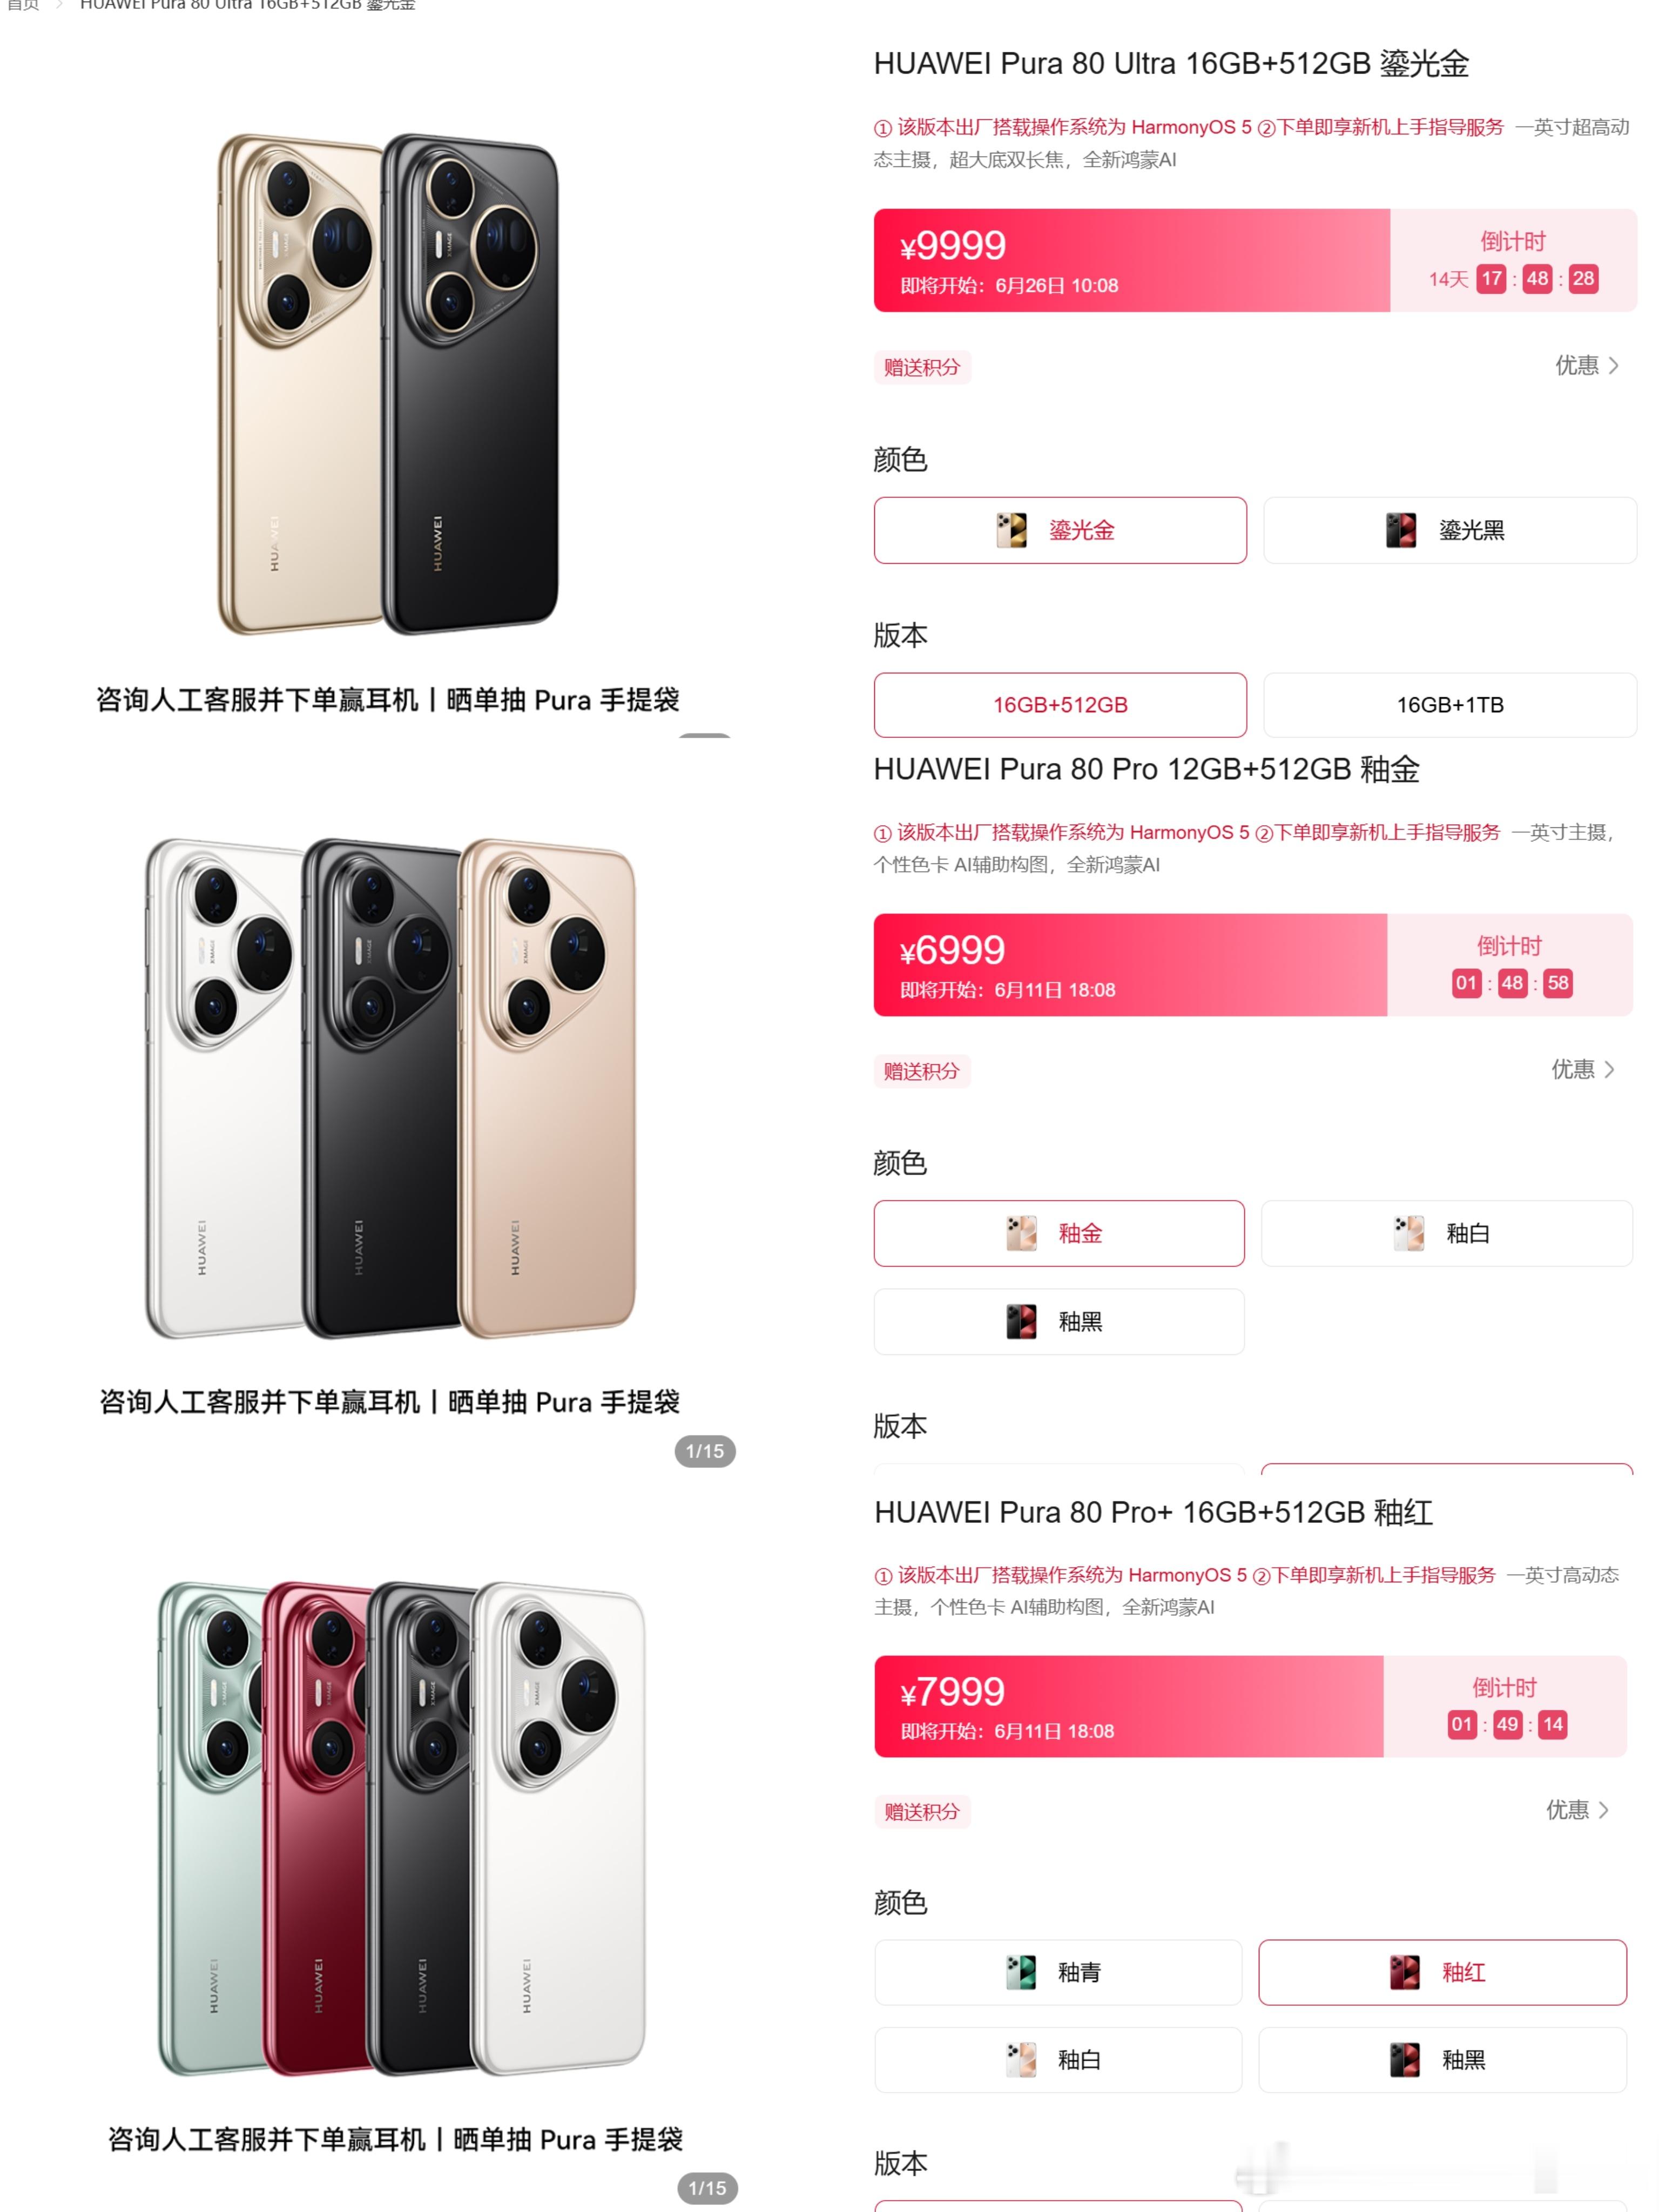Choose the 鎏光黑 color option

click(1450, 530)
